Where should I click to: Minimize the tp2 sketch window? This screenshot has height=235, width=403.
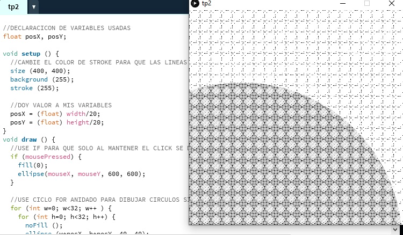coord(343,3)
